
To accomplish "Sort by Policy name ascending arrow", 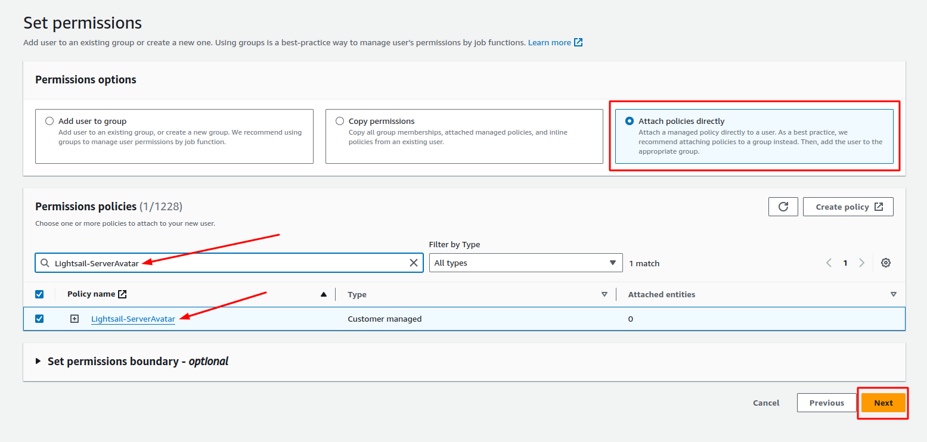I will pyautogui.click(x=324, y=294).
